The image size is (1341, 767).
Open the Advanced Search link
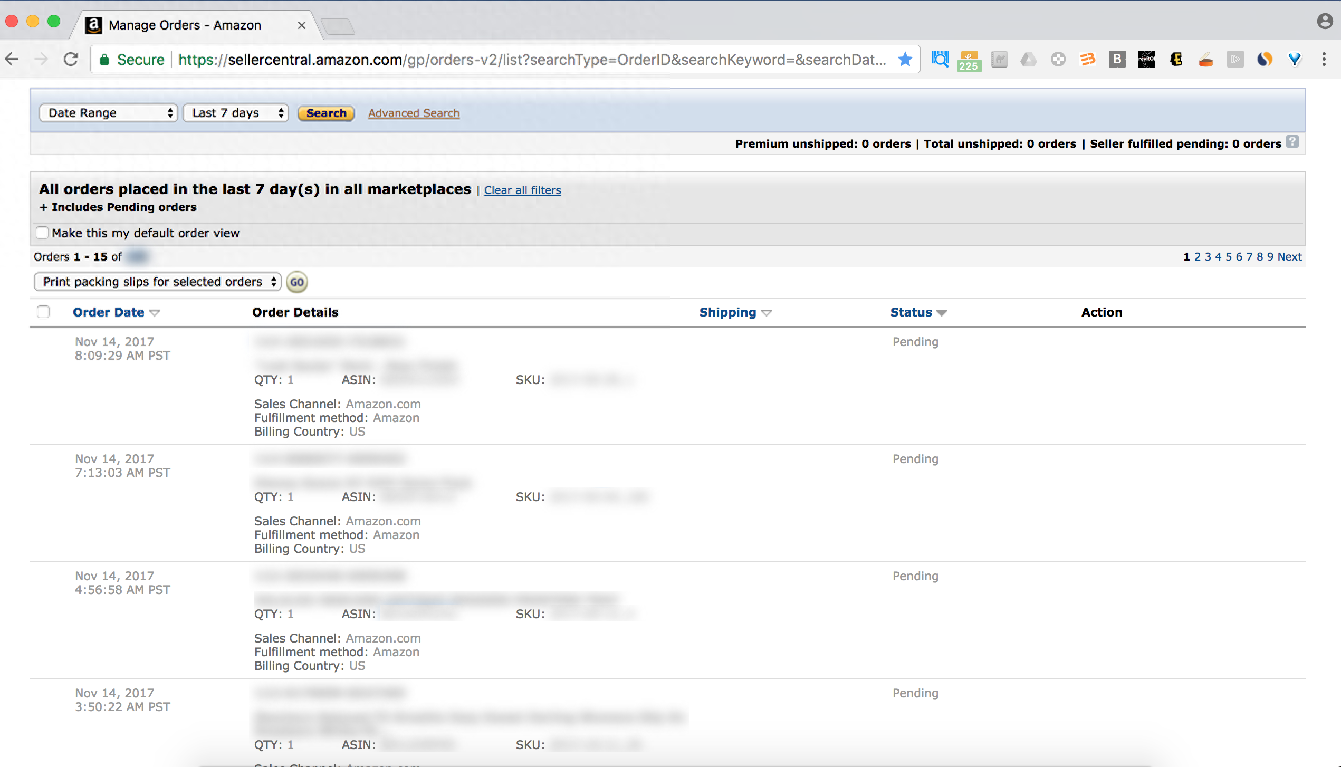[x=414, y=113]
